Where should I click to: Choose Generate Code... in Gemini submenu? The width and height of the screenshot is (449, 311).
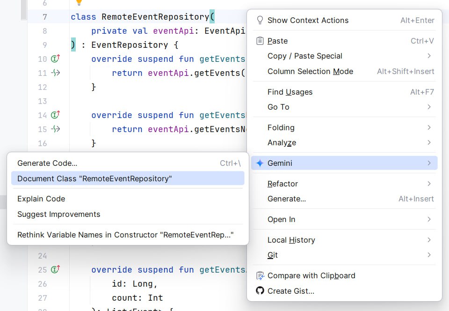click(128, 163)
